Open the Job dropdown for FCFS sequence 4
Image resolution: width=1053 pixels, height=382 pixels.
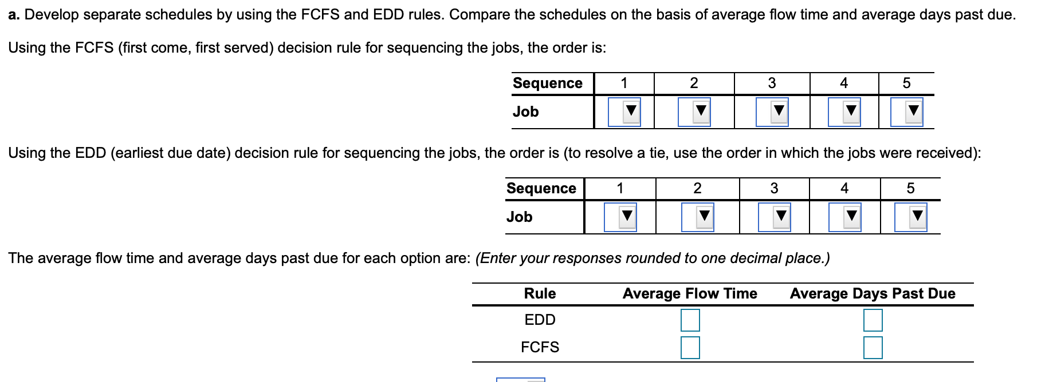[844, 112]
